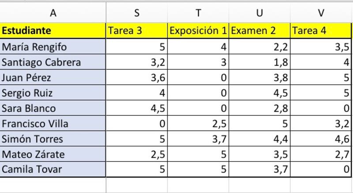Screen dimensions: 353x193
Task: Select column A header
Action: (x=53, y=13)
